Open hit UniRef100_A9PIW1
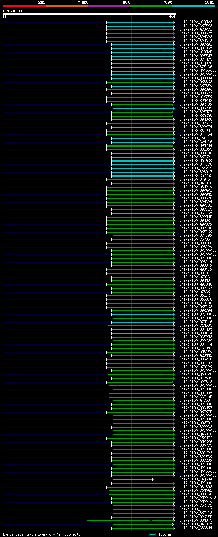The height and width of the screenshot is (537, 218). click(196, 205)
